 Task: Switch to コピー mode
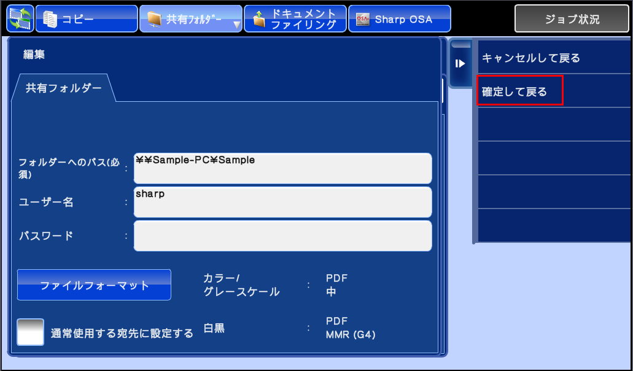(86, 19)
